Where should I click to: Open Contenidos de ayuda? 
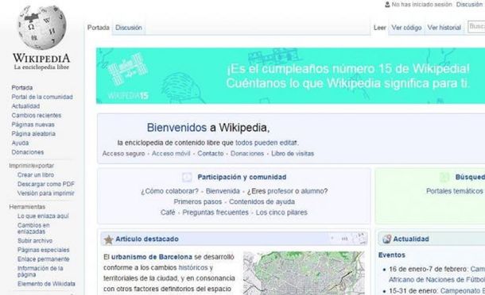point(262,201)
